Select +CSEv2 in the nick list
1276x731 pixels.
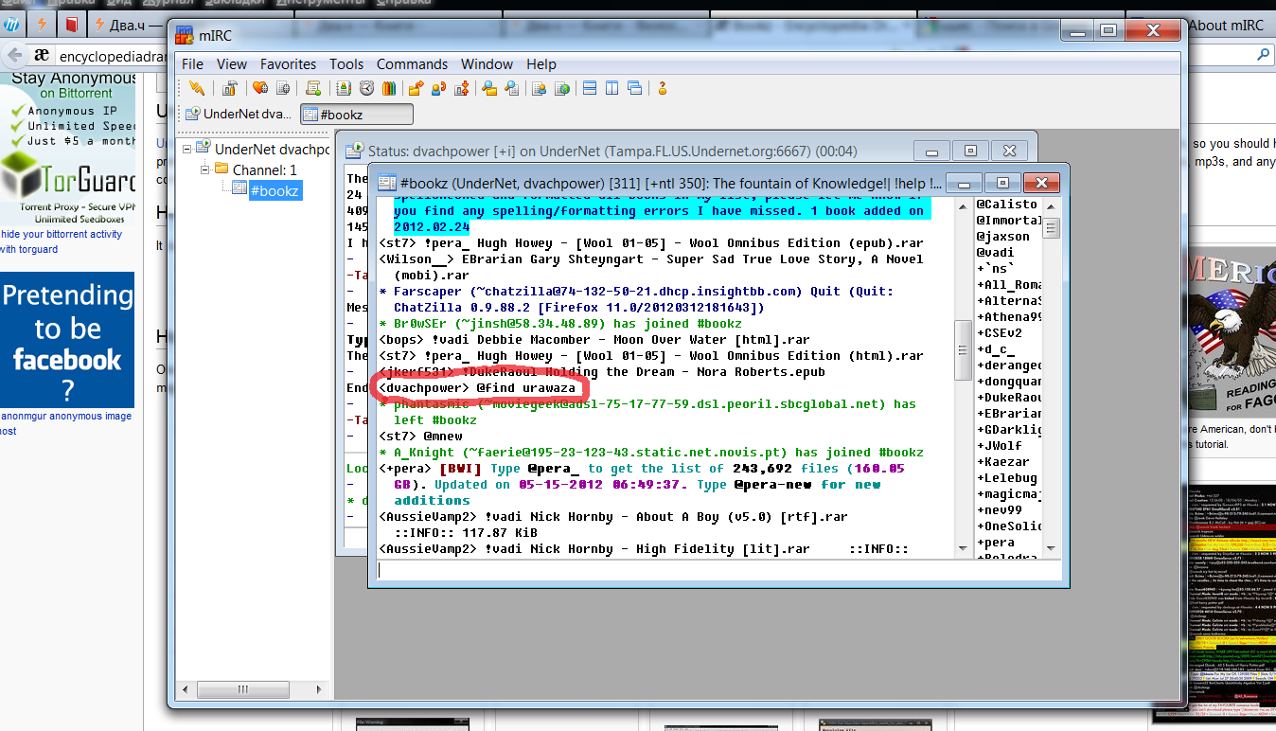[1000, 333]
